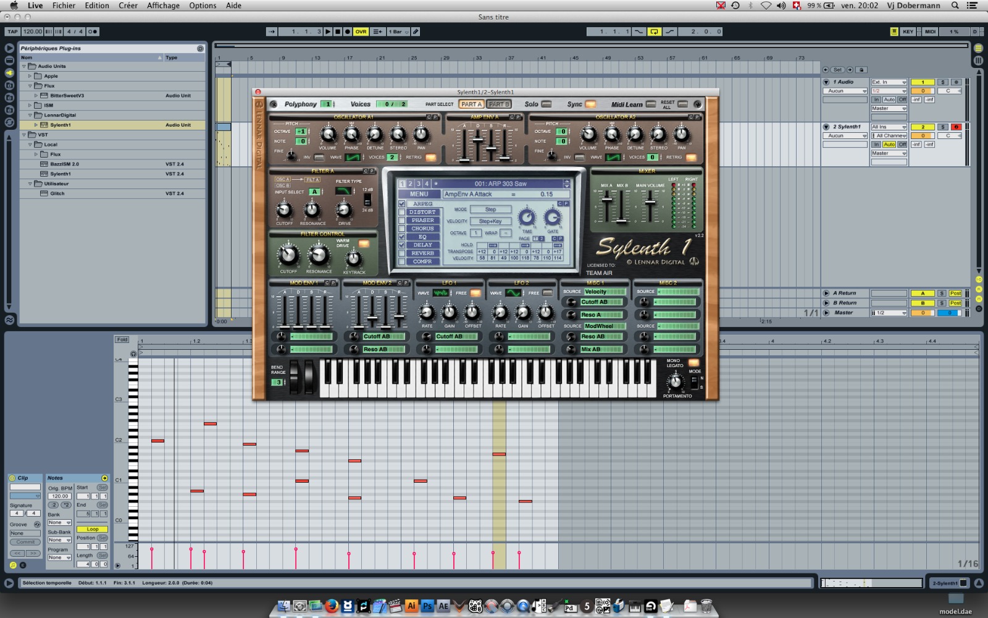Collapse the VST folder

(24, 135)
